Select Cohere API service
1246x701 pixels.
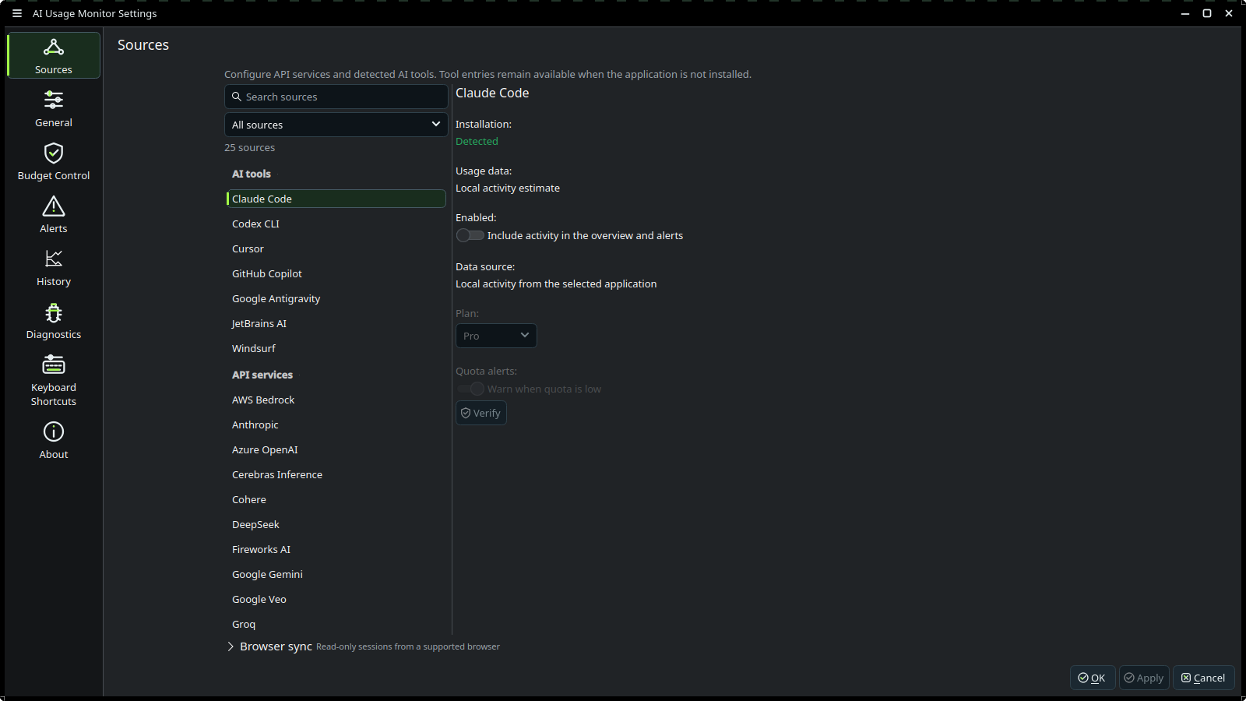coord(336,499)
